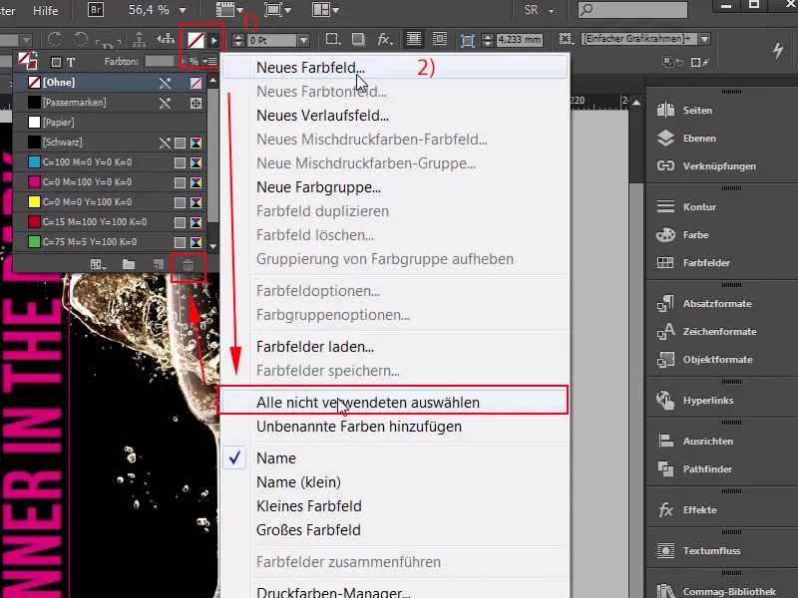
Task: Open the Objektformate panel
Action: pos(717,359)
